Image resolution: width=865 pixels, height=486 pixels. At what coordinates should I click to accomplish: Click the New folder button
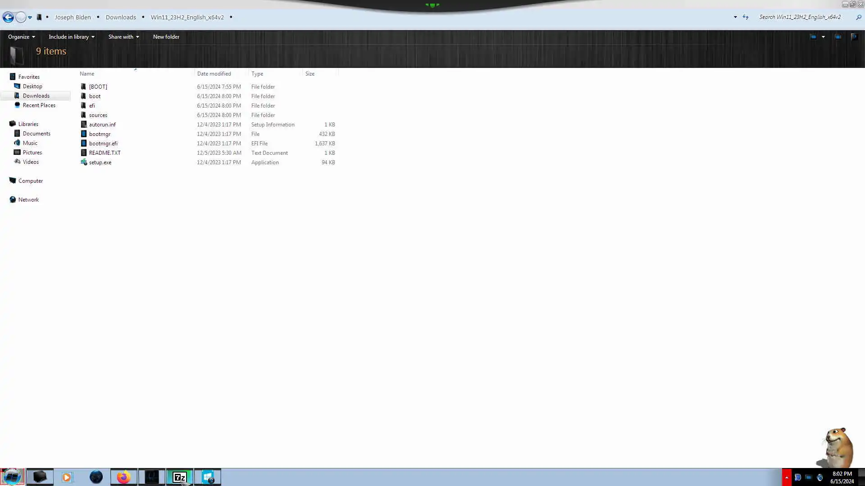tap(166, 37)
